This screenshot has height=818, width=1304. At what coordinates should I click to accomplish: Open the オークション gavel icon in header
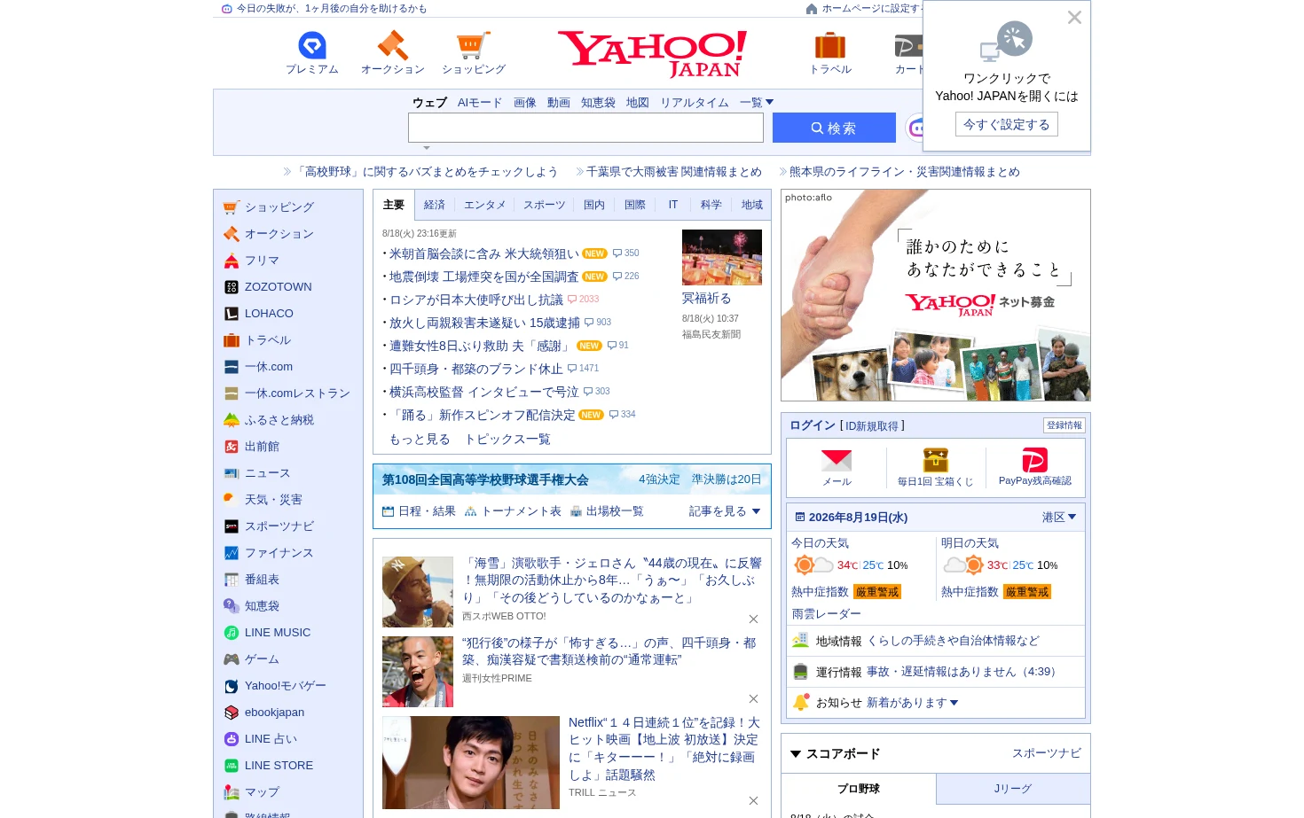point(392,45)
